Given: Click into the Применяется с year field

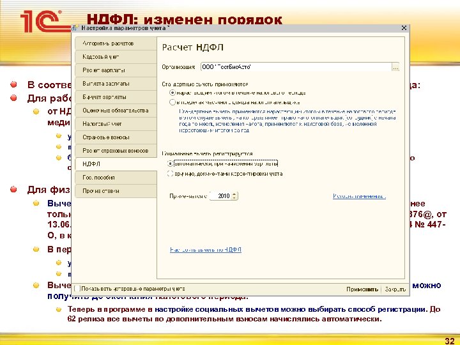Looking at the screenshot, I should [x=220, y=196].
